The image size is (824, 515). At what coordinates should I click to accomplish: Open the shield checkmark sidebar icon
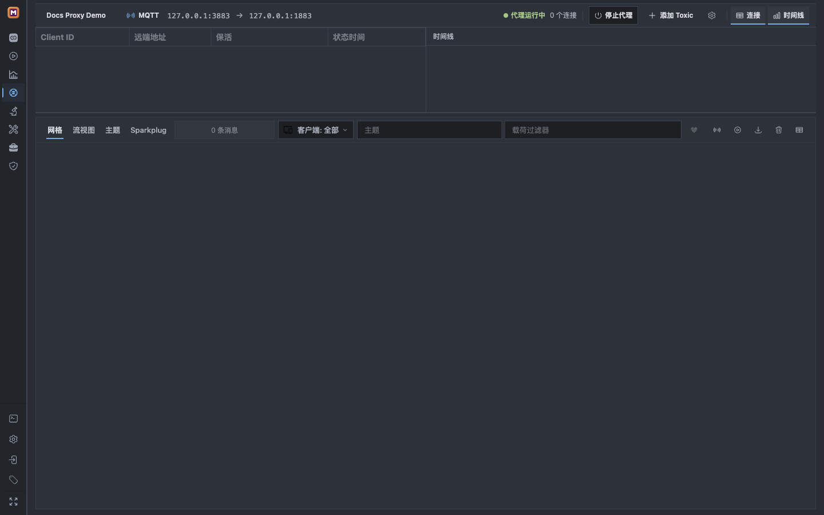pyautogui.click(x=13, y=166)
